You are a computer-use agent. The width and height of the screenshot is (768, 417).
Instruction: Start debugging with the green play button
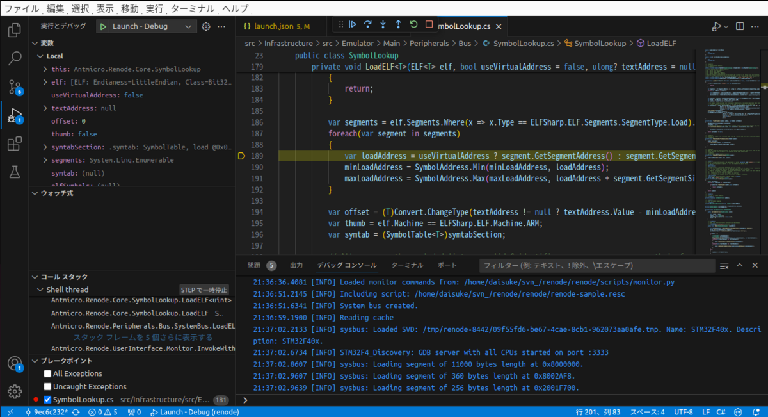(102, 26)
